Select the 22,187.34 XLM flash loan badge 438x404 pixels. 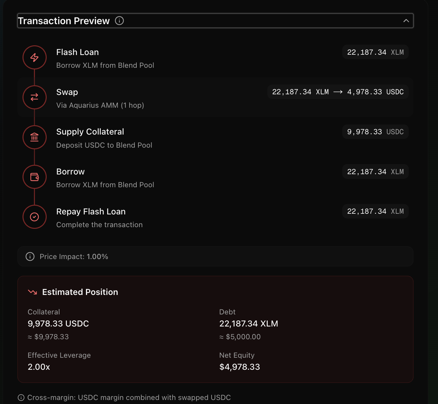point(375,52)
